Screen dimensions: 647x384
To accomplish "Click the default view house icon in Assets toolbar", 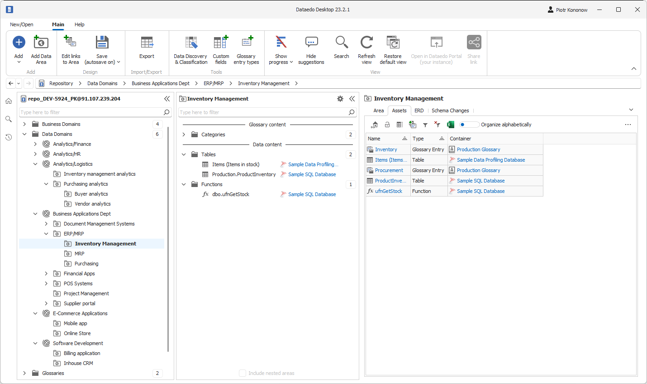I will point(374,125).
